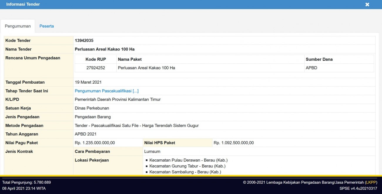
Task: Click the tender code 13942035
Action: [x=84, y=41]
